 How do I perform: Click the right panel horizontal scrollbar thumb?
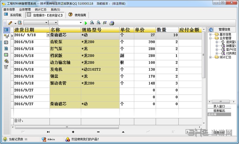click(221, 101)
